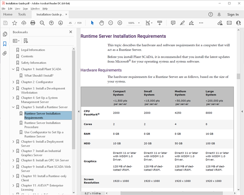Click the current page number field
This screenshot has height=195, width=244.
[71, 23]
